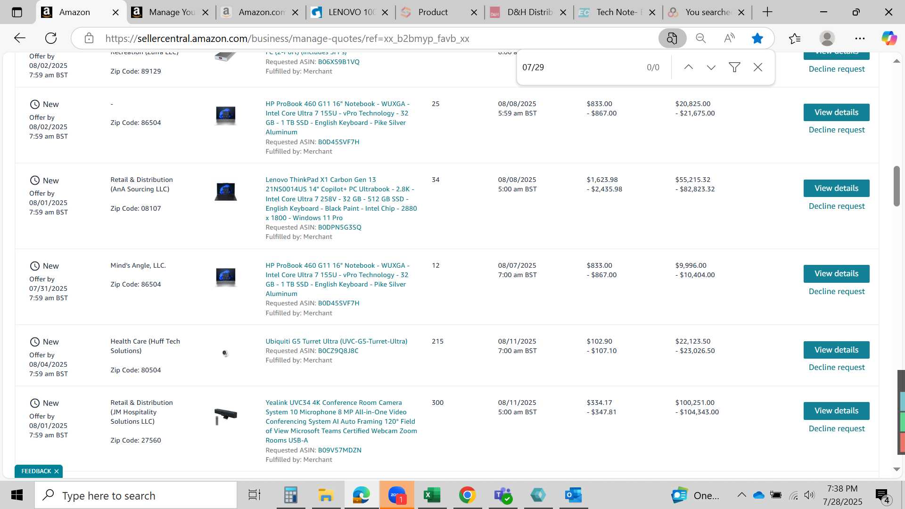The width and height of the screenshot is (905, 509).
Task: View details for 25-quantity HP ProBook request
Action: 836,112
